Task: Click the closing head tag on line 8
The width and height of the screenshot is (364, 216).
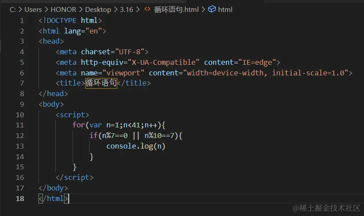Action: click(x=53, y=94)
